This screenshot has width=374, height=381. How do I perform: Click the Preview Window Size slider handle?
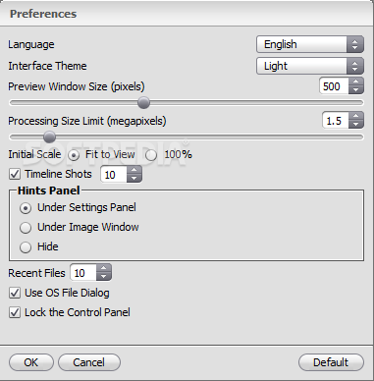click(x=143, y=103)
